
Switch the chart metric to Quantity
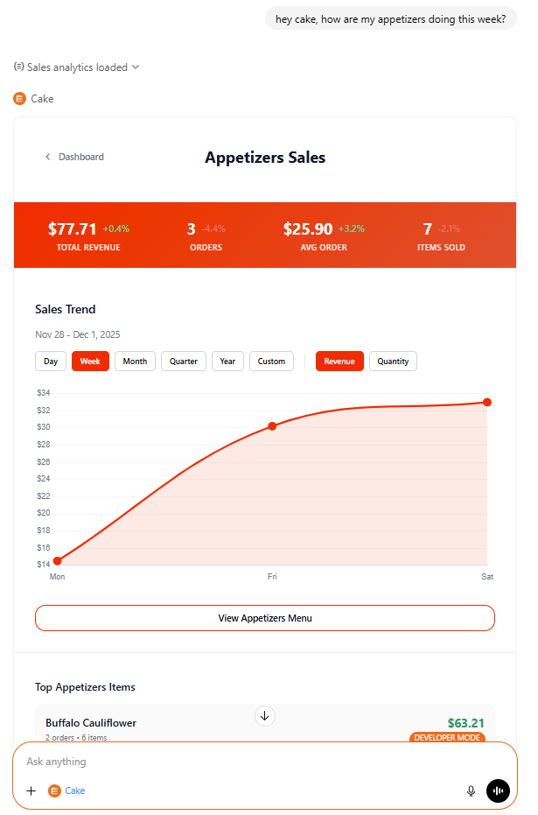[393, 361]
